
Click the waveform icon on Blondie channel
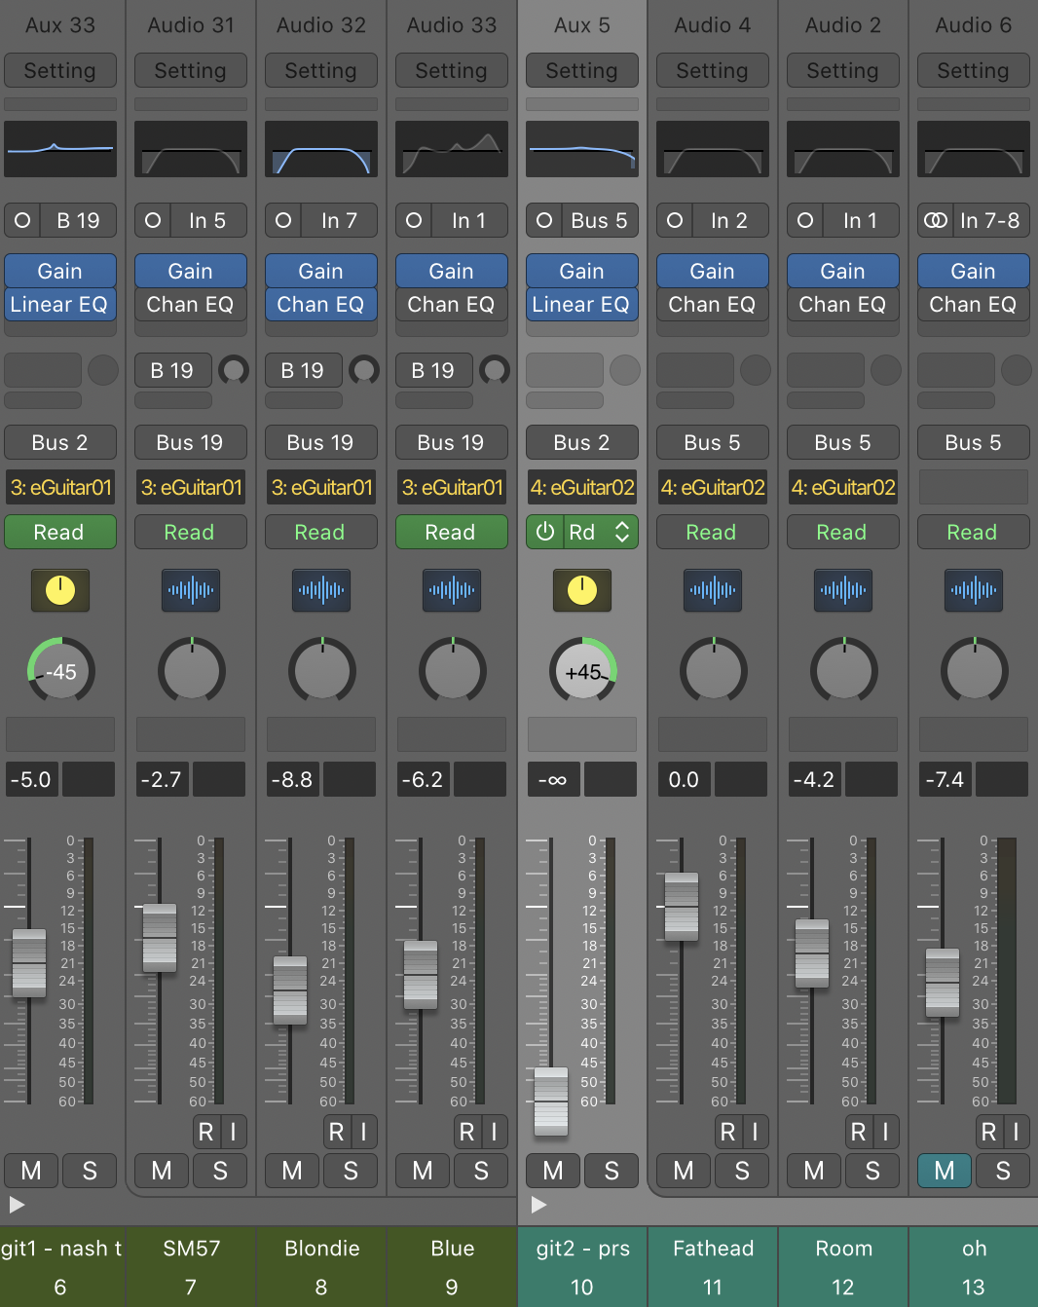point(321,590)
